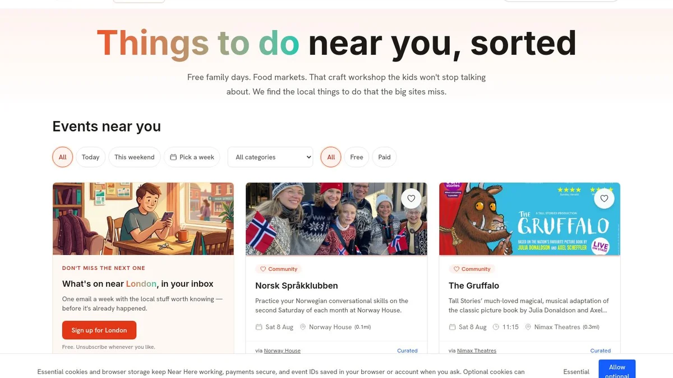Click calendar icon in Pick a week

pos(173,157)
